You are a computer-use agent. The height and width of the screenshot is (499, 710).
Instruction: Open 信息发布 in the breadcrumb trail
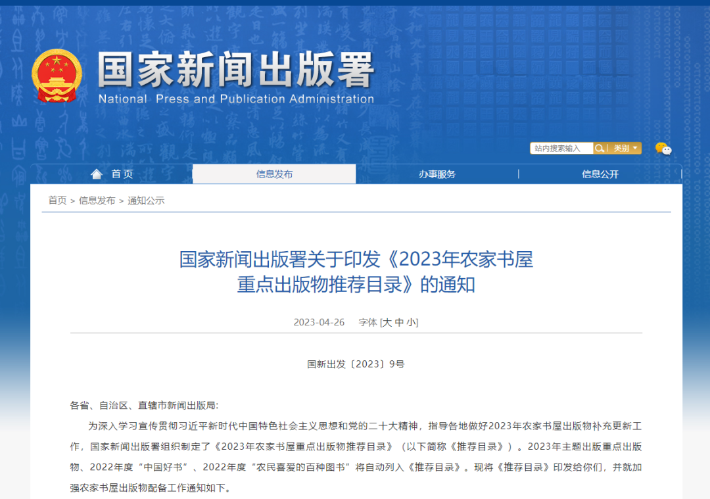(97, 200)
